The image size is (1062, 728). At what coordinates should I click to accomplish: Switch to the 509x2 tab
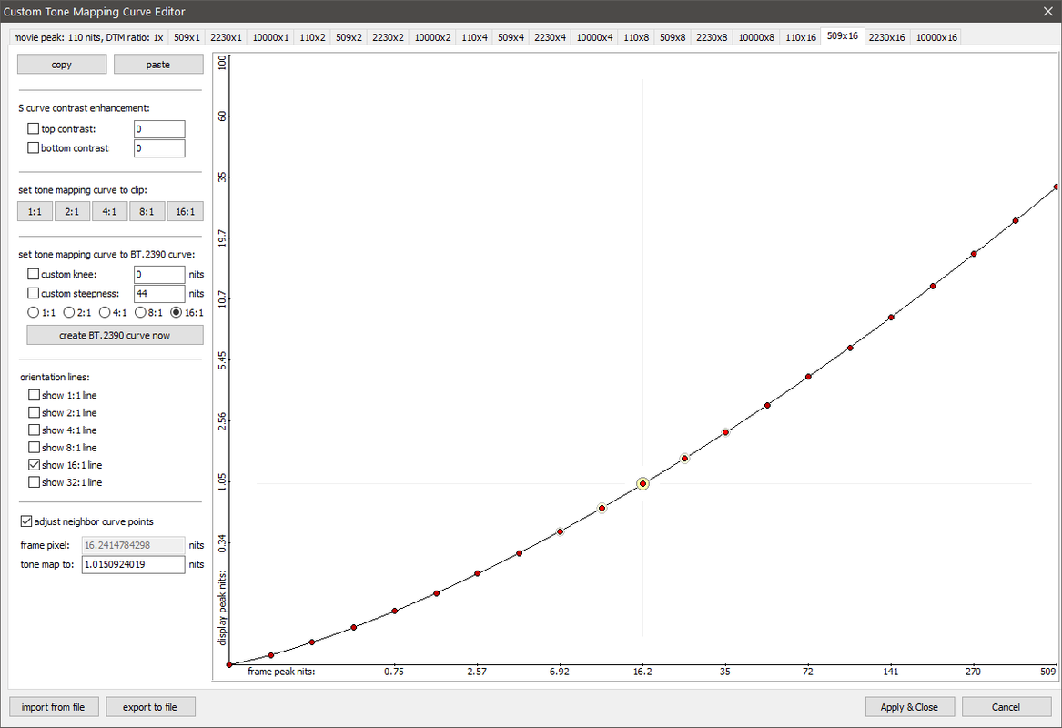coord(349,37)
